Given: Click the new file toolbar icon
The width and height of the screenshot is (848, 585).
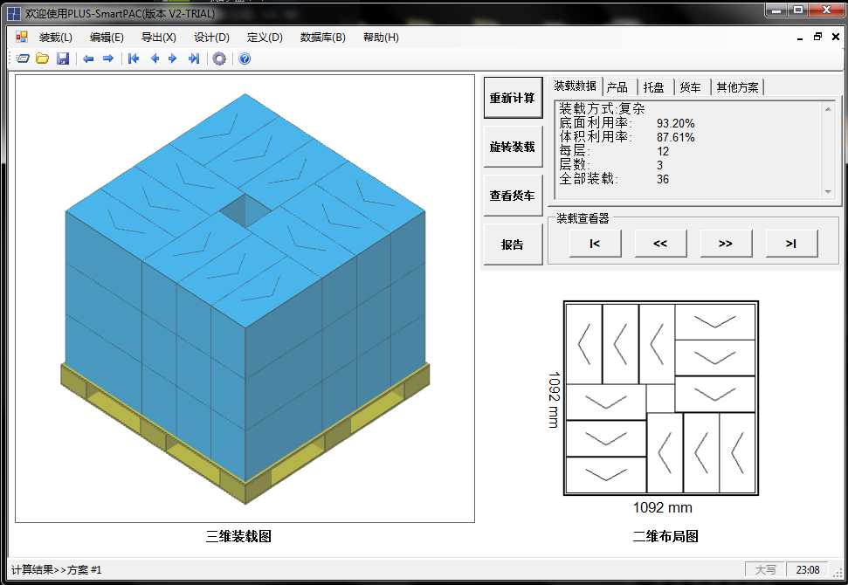Looking at the screenshot, I should pos(23,58).
